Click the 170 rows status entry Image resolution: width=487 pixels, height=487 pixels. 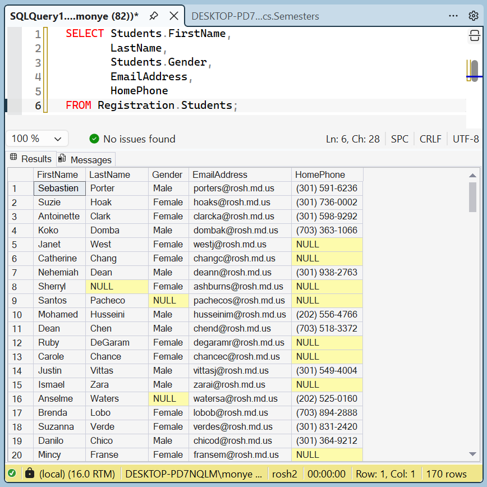click(446, 474)
